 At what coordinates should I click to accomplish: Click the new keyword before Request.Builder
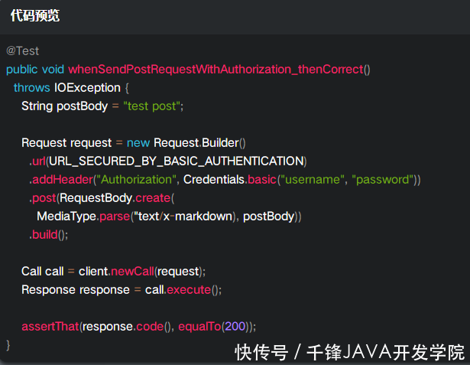point(138,142)
